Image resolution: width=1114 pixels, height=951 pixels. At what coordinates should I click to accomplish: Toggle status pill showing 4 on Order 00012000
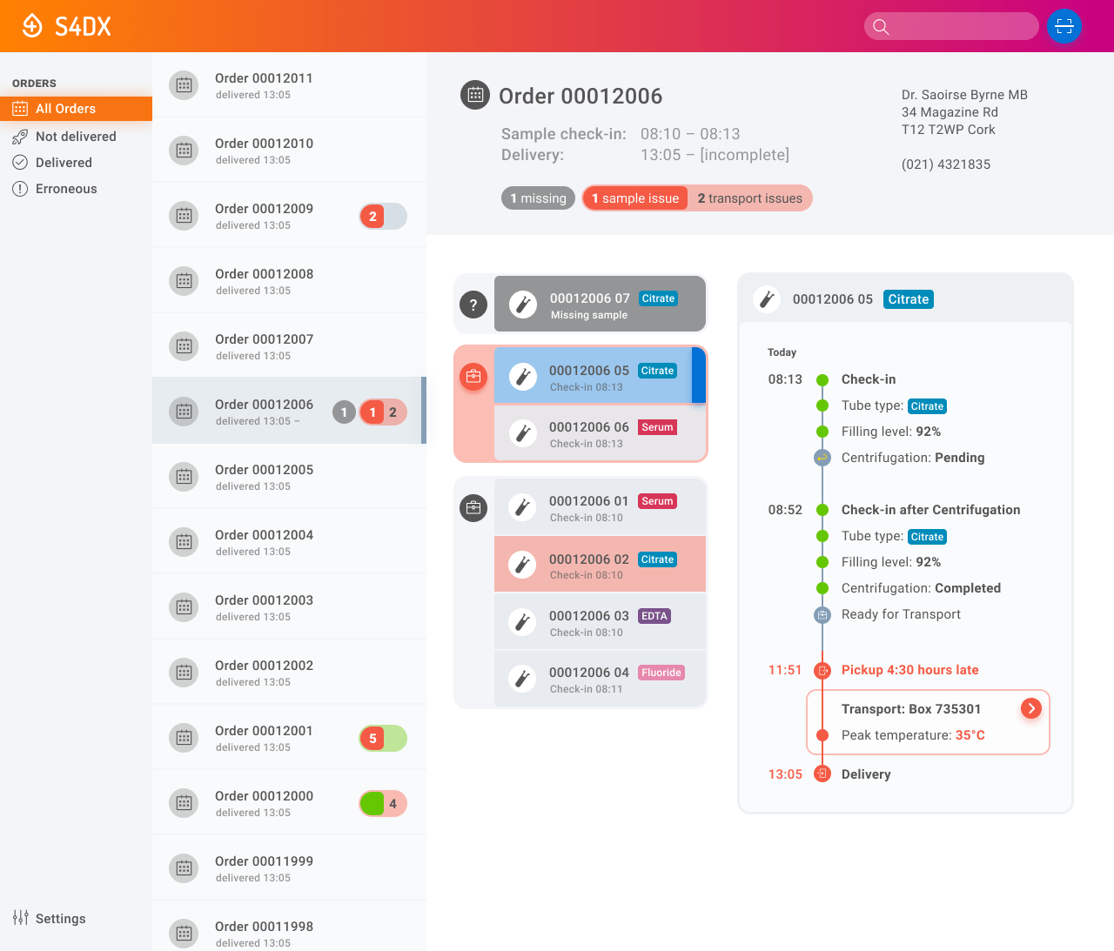pyautogui.click(x=383, y=804)
